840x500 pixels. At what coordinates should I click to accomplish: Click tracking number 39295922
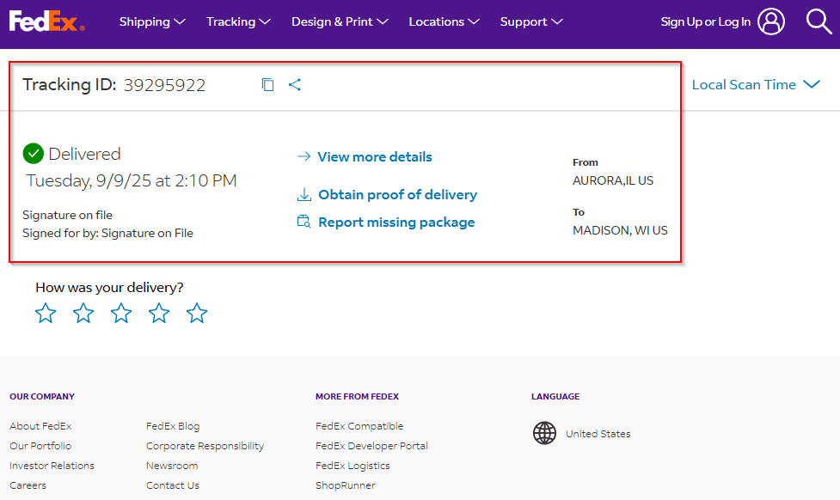click(x=164, y=85)
